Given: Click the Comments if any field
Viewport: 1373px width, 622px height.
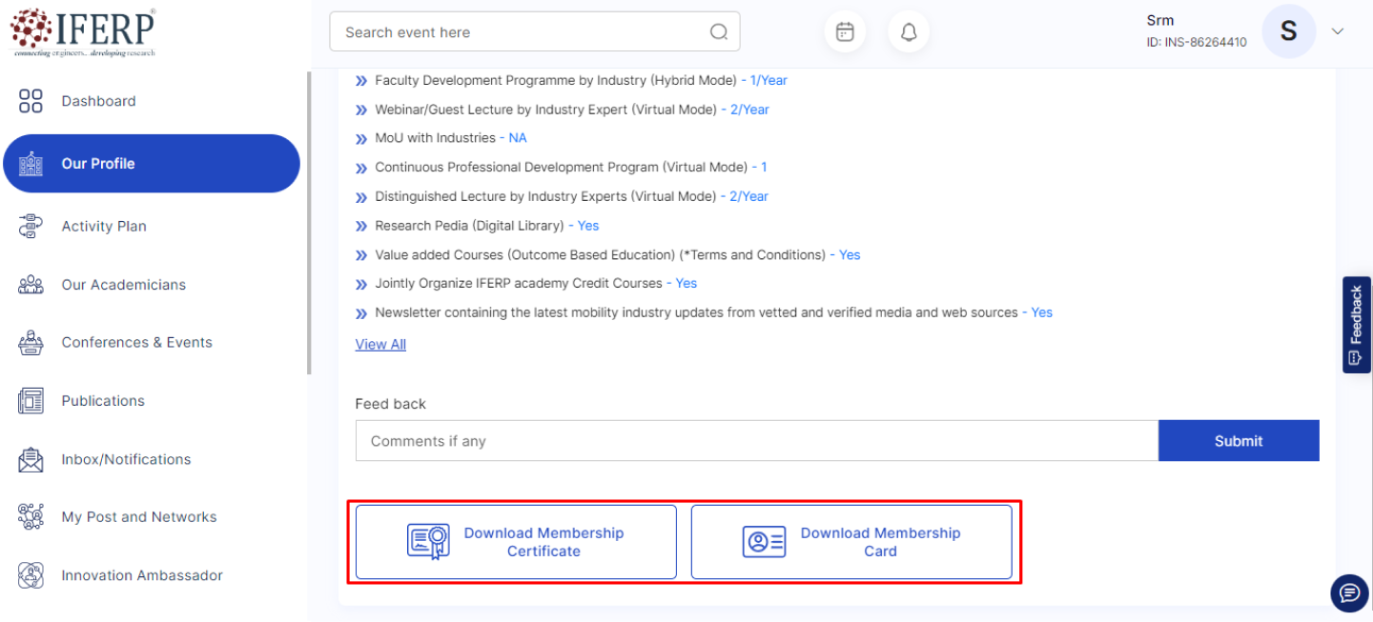Looking at the screenshot, I should point(756,441).
